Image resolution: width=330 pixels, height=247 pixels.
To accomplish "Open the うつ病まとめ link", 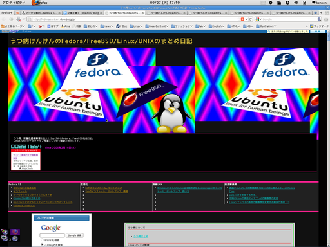I will pos(141,236).
